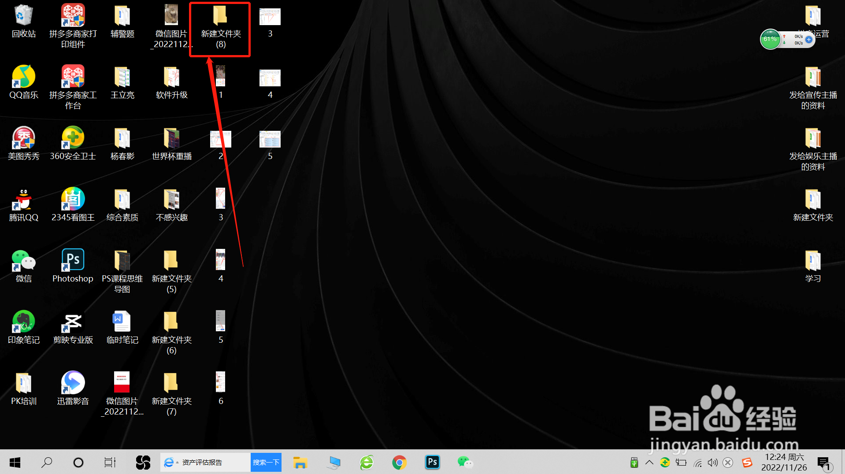This screenshot has width=845, height=474.
Task: Select the 新建文件夹 (7) folder
Action: (x=172, y=394)
